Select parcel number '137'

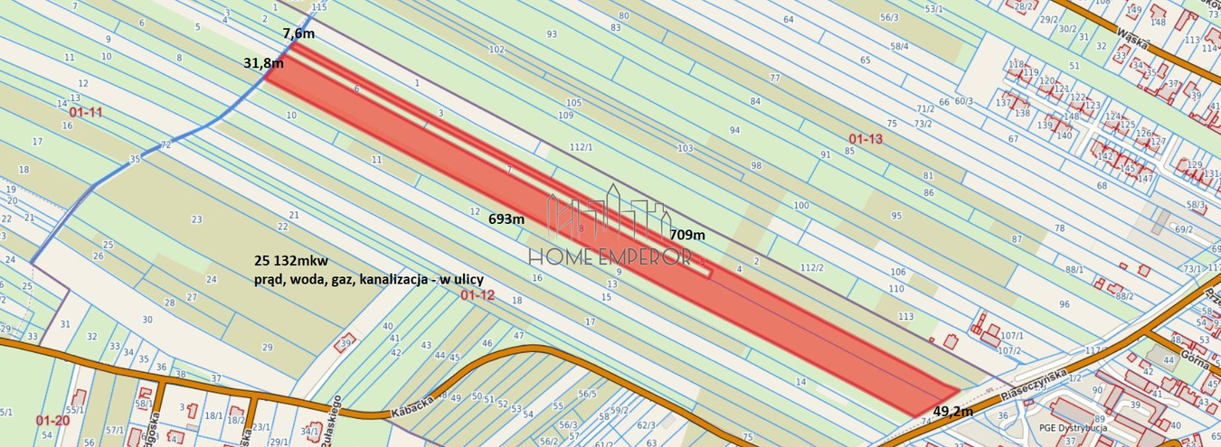pos(1003,102)
